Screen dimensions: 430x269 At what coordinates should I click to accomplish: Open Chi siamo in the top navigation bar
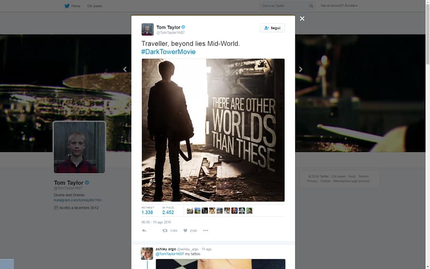pos(94,6)
